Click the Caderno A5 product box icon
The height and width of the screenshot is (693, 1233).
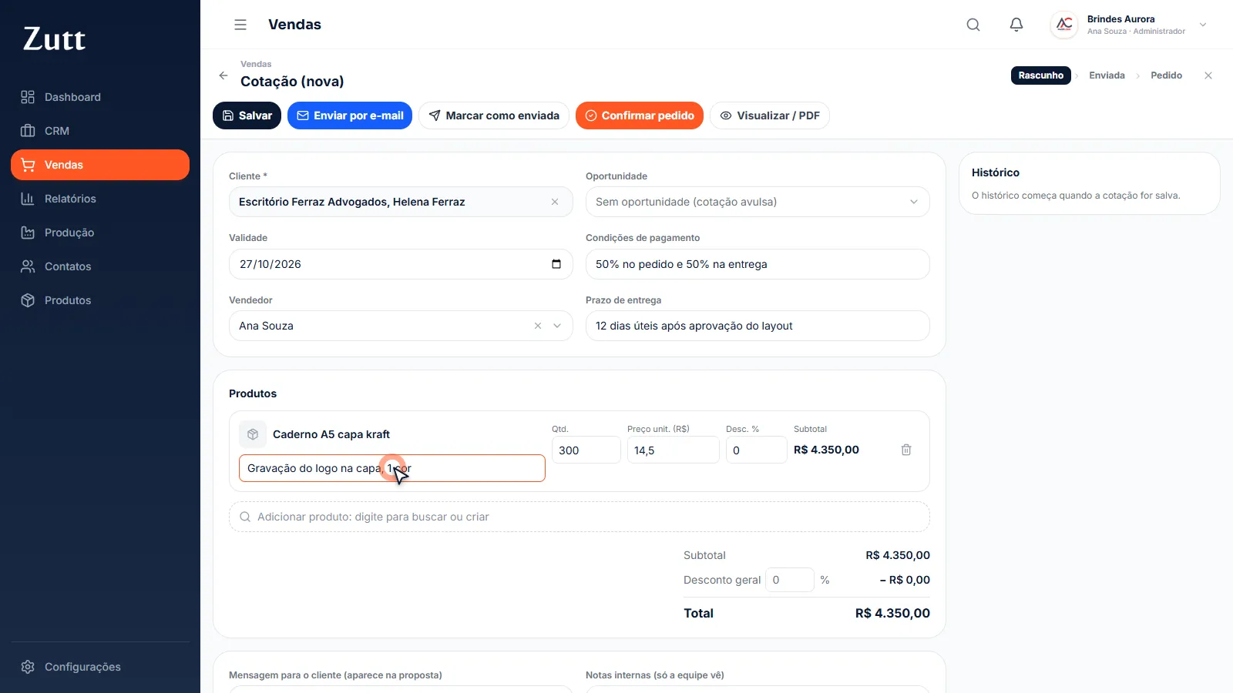click(x=253, y=434)
